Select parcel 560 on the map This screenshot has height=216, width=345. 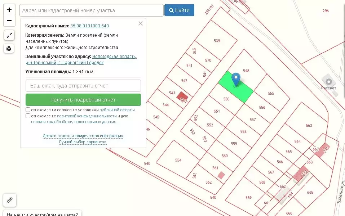pos(225,156)
